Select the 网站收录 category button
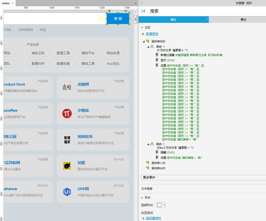The width and height of the screenshot is (266, 221). (113, 53)
